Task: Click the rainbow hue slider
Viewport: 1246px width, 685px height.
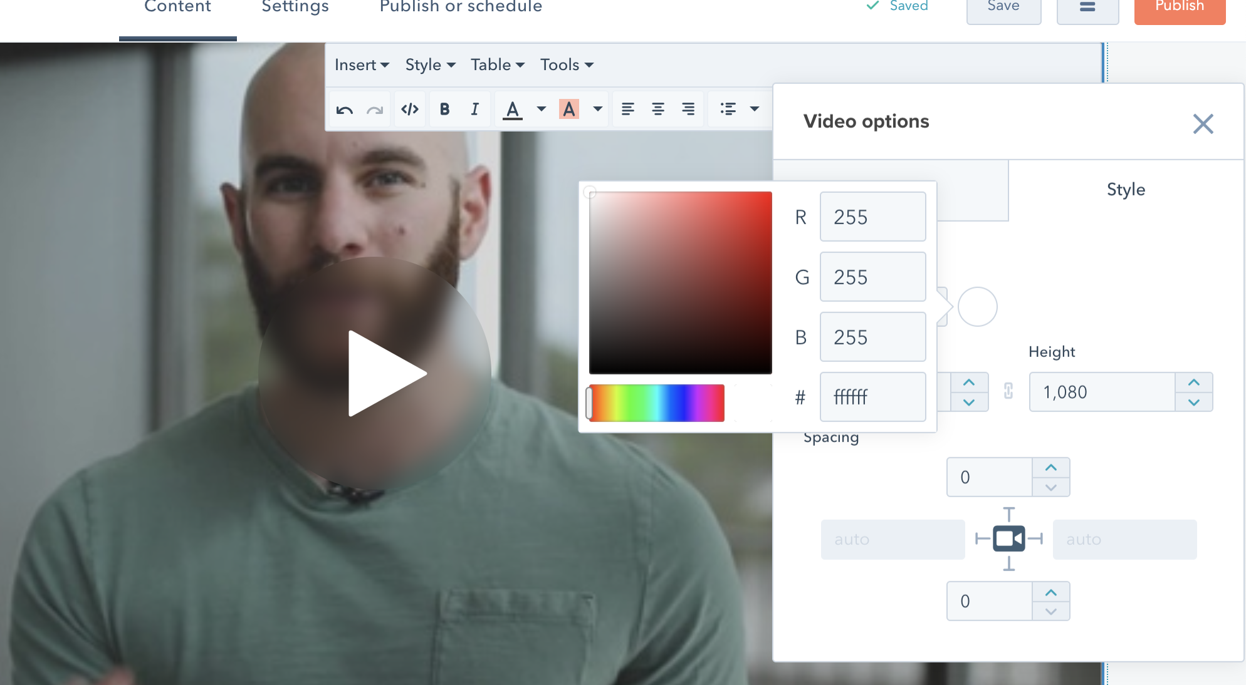Action: point(657,403)
